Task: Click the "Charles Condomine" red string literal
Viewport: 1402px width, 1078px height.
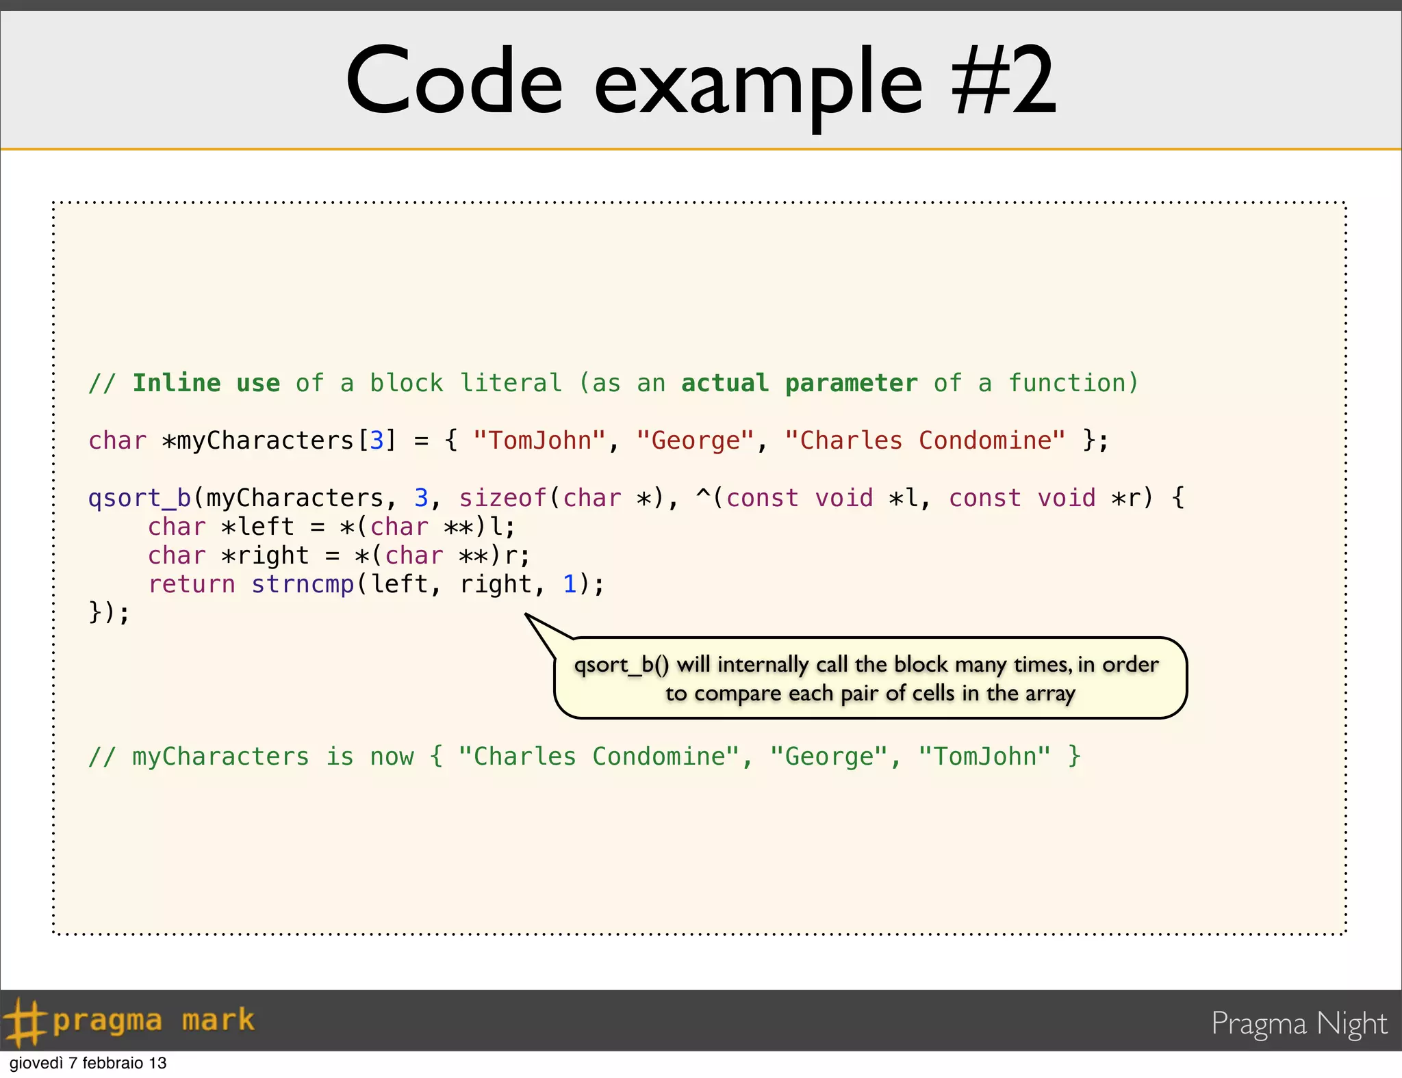Action: coord(925,441)
